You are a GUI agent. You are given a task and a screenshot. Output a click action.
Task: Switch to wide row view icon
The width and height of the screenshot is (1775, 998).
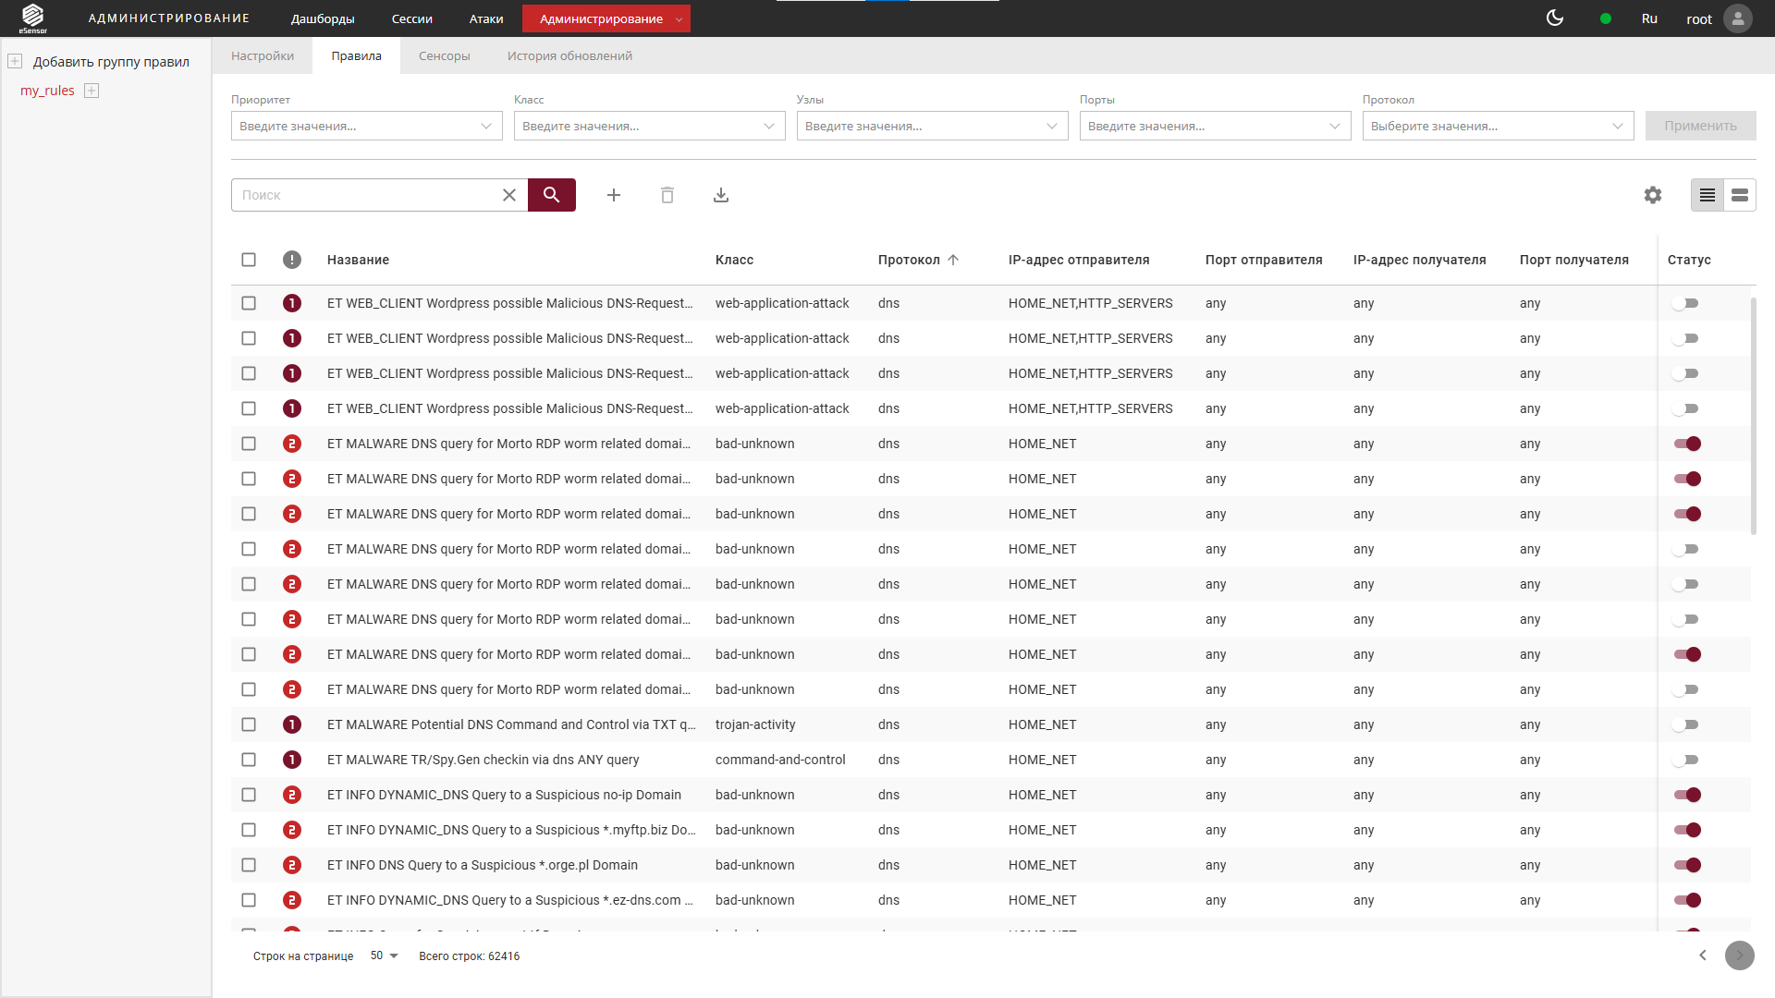click(x=1740, y=195)
